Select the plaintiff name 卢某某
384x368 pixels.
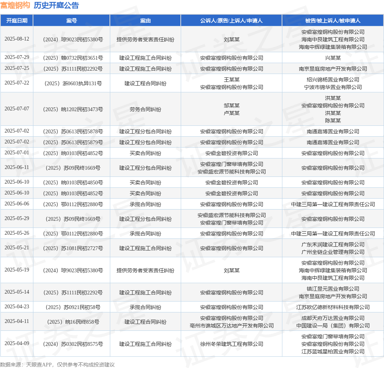[x=231, y=113]
